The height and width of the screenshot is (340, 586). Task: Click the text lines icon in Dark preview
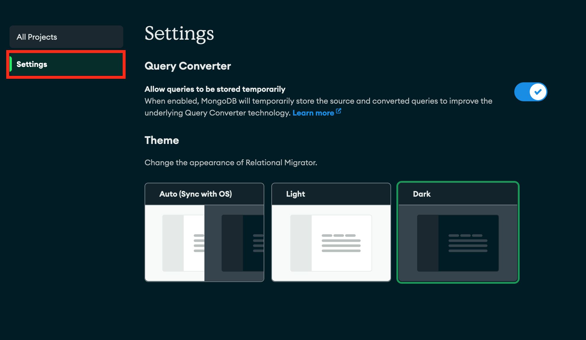(468, 243)
